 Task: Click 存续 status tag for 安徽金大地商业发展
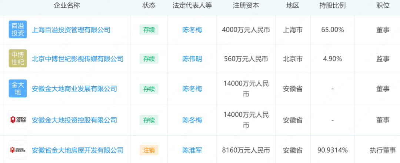[149, 89]
